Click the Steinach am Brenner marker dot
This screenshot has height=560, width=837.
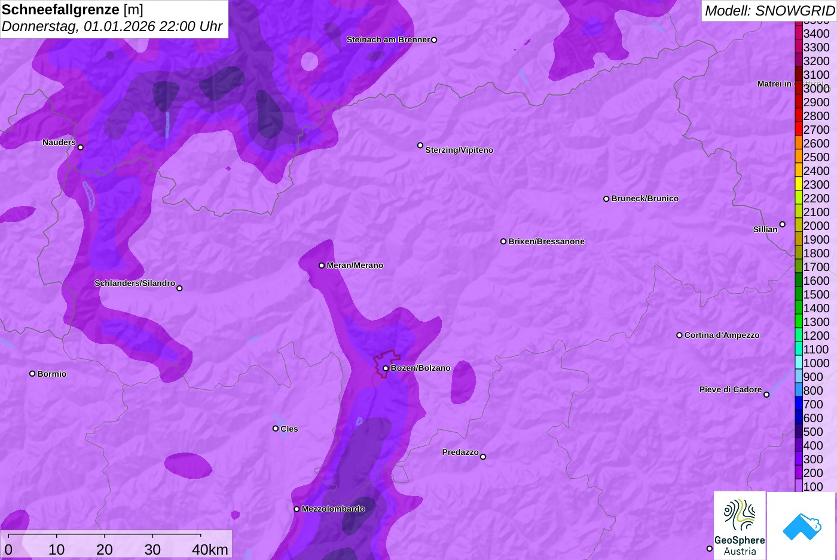(x=434, y=40)
